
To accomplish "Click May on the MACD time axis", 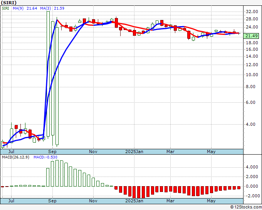I will 211,201.
